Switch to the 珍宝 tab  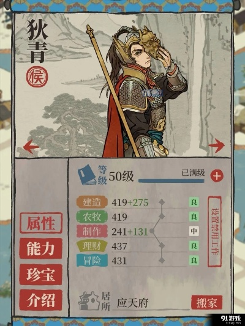coord(41,275)
